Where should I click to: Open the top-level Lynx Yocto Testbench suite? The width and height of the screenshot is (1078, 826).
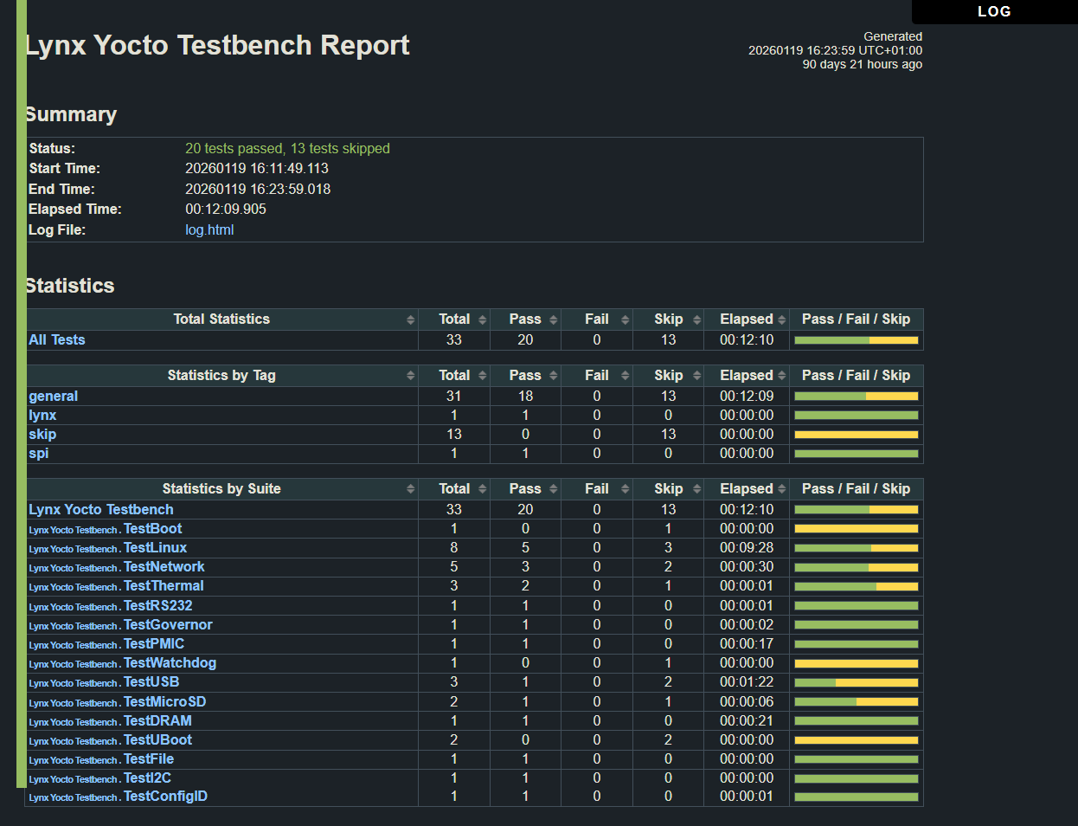point(101,509)
